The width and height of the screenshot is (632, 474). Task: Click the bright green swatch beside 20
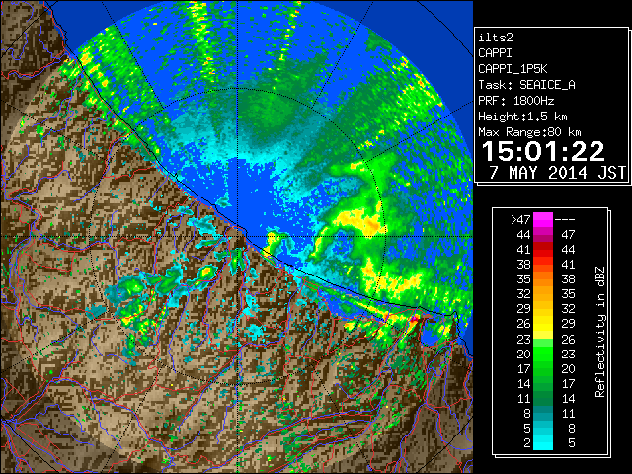click(543, 354)
